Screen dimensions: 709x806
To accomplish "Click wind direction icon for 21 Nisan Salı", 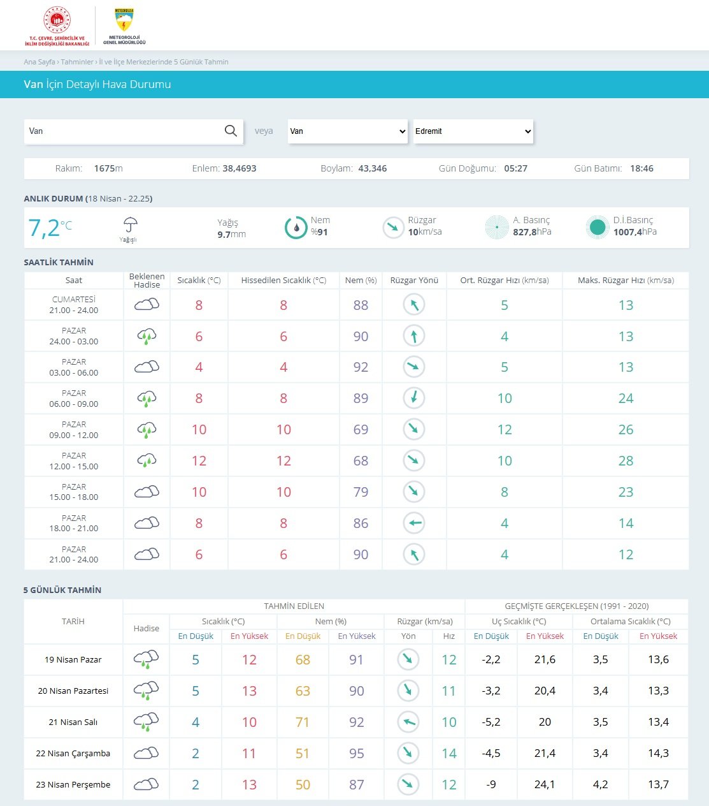I will click(x=408, y=722).
